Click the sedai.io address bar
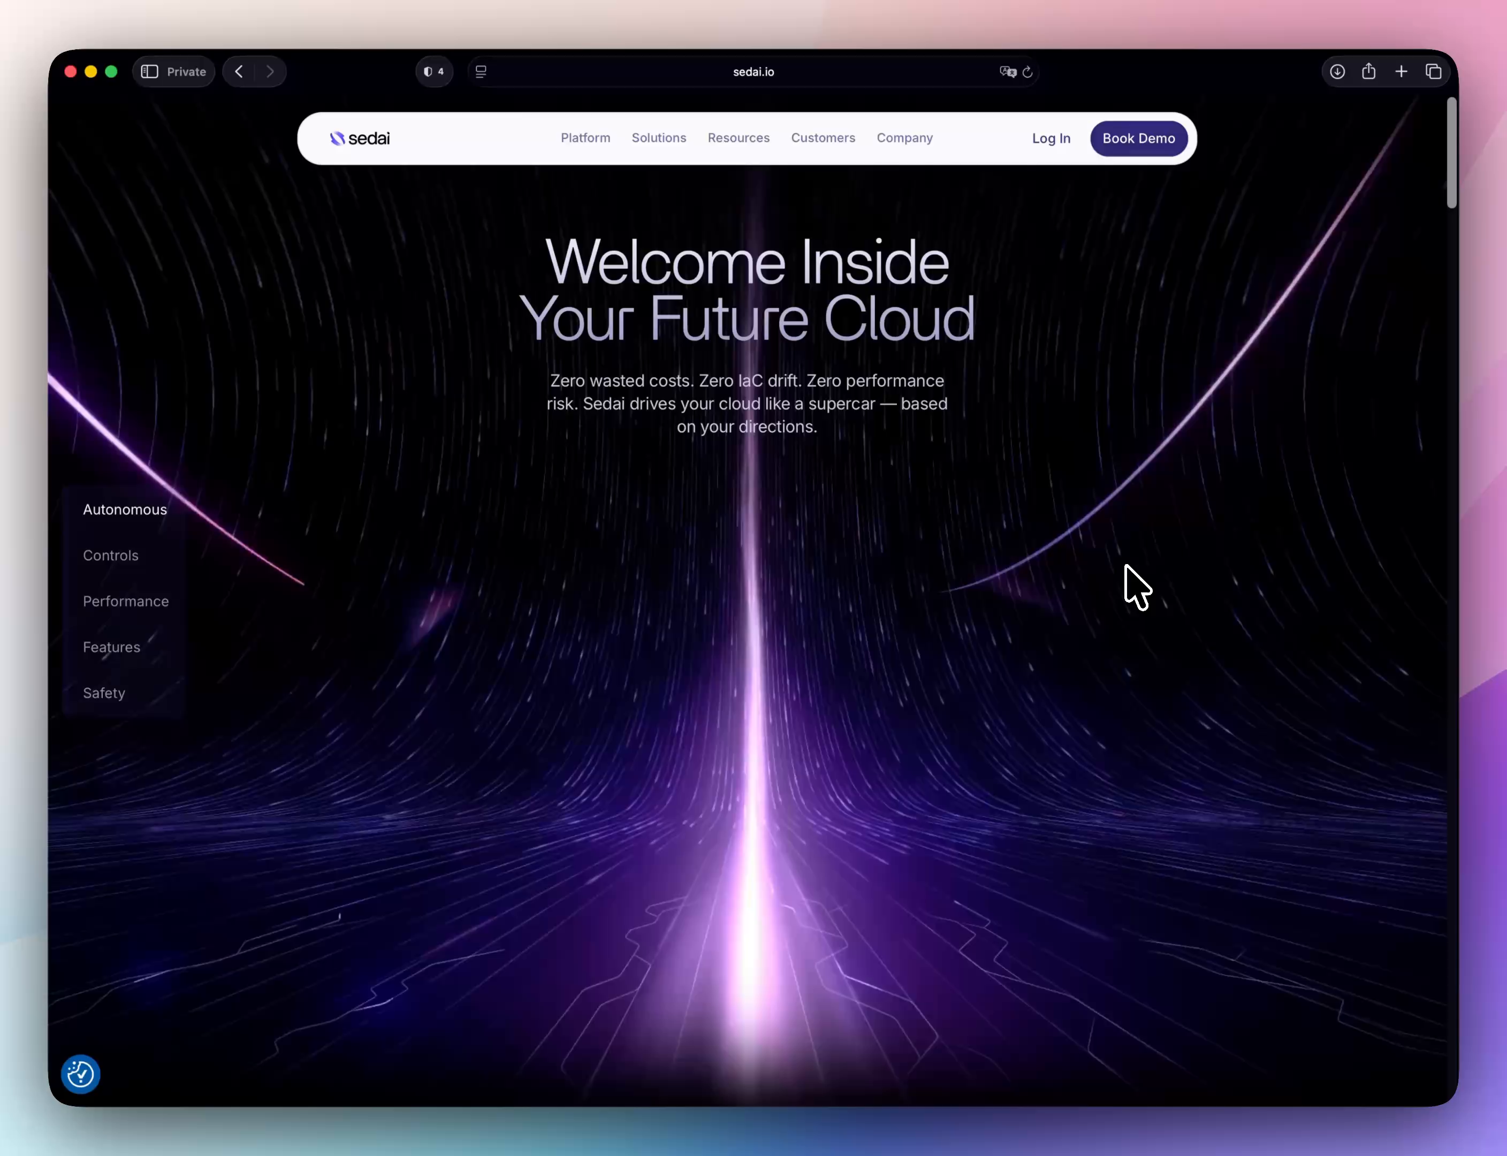Image resolution: width=1507 pixels, height=1156 pixels. pos(753,72)
